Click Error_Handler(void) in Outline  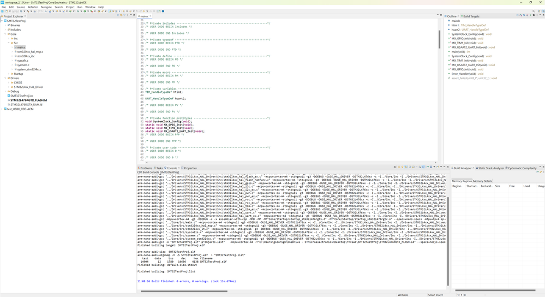pyautogui.click(x=466, y=74)
